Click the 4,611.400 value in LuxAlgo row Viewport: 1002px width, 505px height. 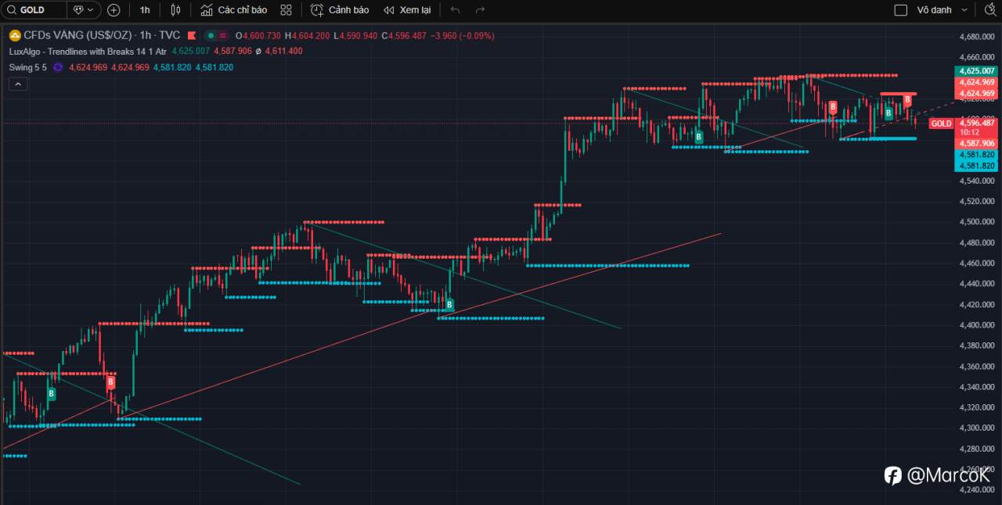click(284, 51)
